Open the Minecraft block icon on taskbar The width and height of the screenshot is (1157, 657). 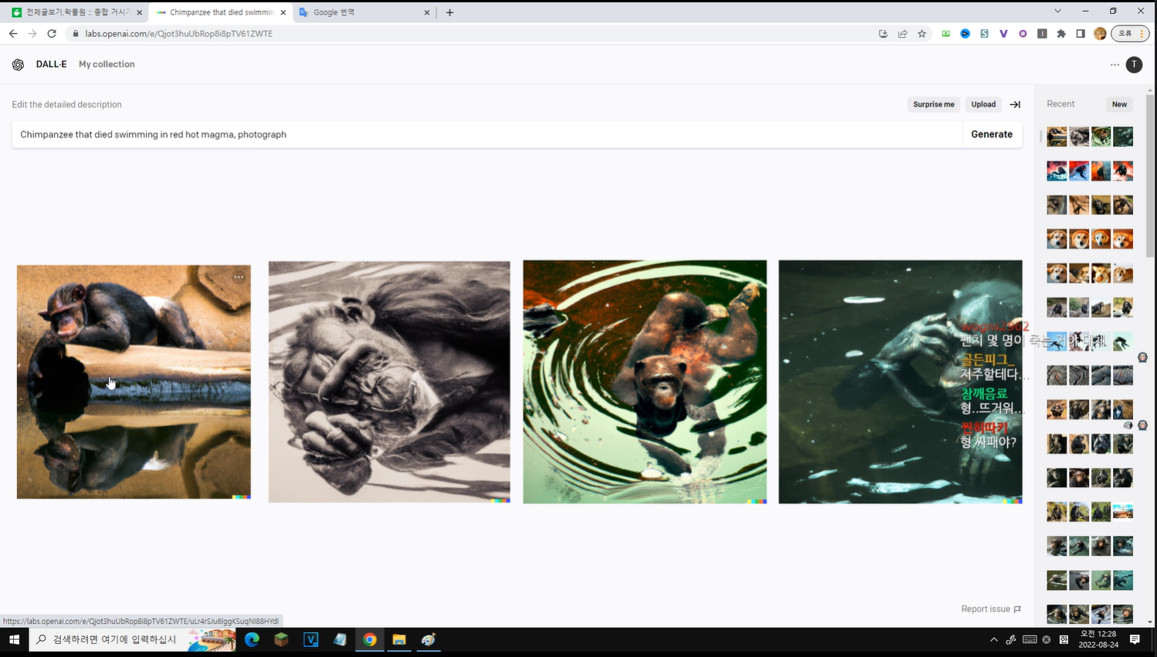tap(281, 640)
